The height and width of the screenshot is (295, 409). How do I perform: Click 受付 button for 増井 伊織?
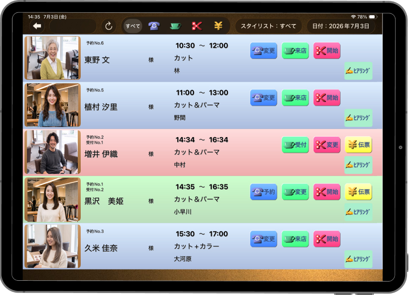(x=295, y=145)
